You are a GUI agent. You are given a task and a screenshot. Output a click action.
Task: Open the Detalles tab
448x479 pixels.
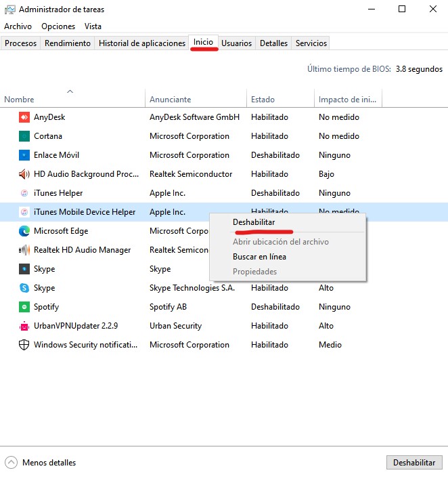pyautogui.click(x=273, y=43)
